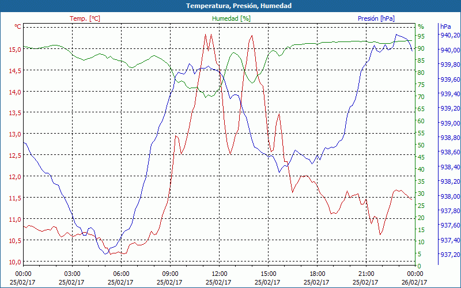Click the 75 humidity axis value

click(x=421, y=85)
